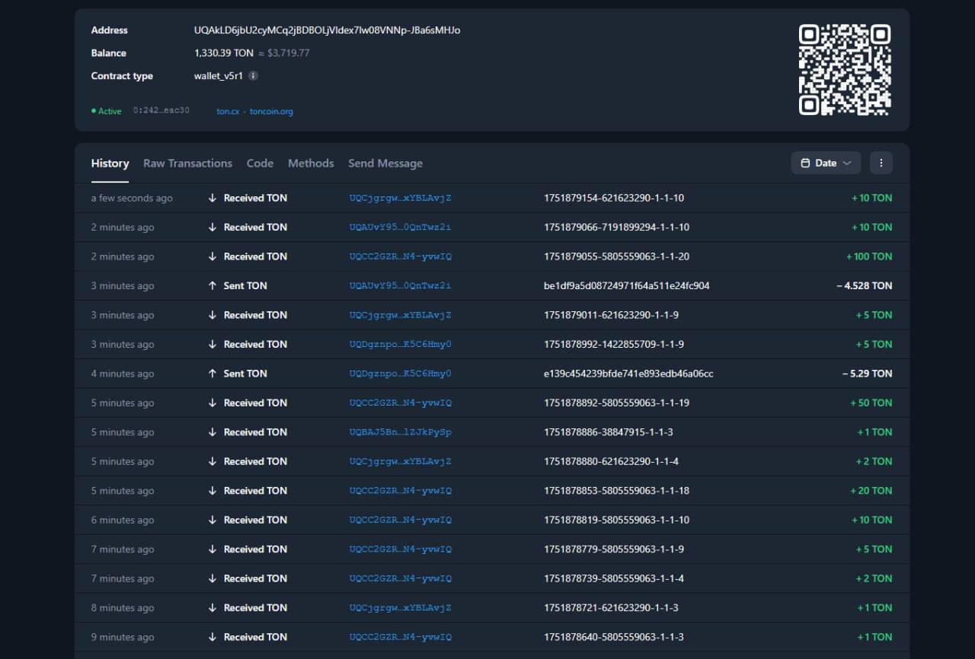The image size is (975, 659).
Task: Switch to the Raw Transactions tab
Action: pos(187,163)
